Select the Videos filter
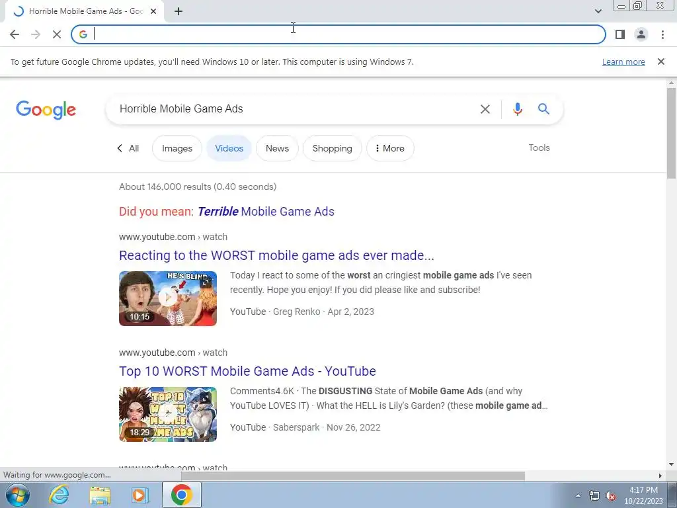Viewport: 677px width, 508px height. click(229, 148)
